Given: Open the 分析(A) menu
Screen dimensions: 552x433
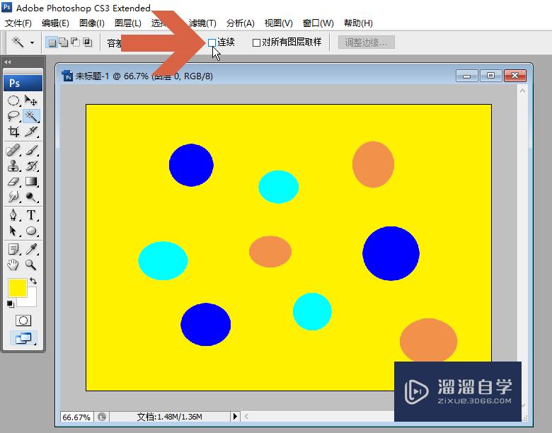Looking at the screenshot, I should 240,23.
